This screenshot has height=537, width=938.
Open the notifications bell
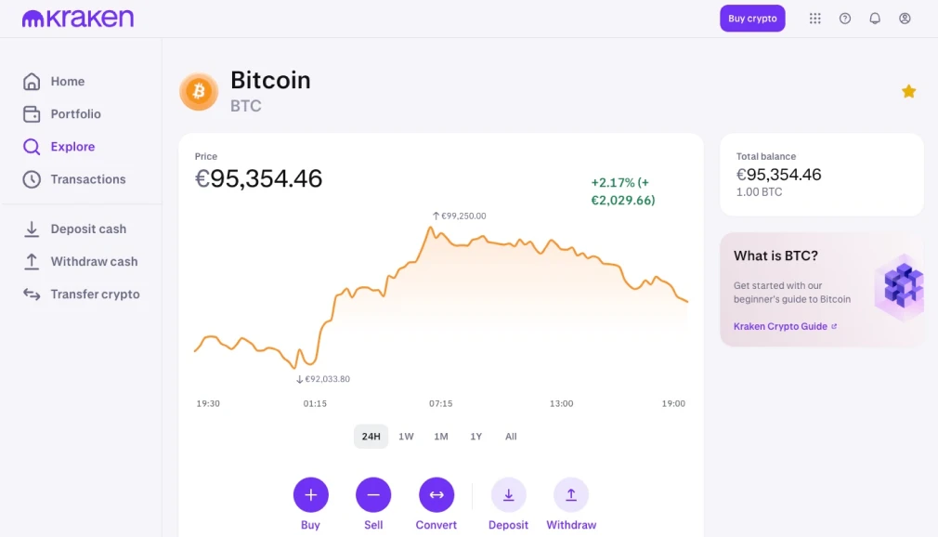[x=875, y=19]
